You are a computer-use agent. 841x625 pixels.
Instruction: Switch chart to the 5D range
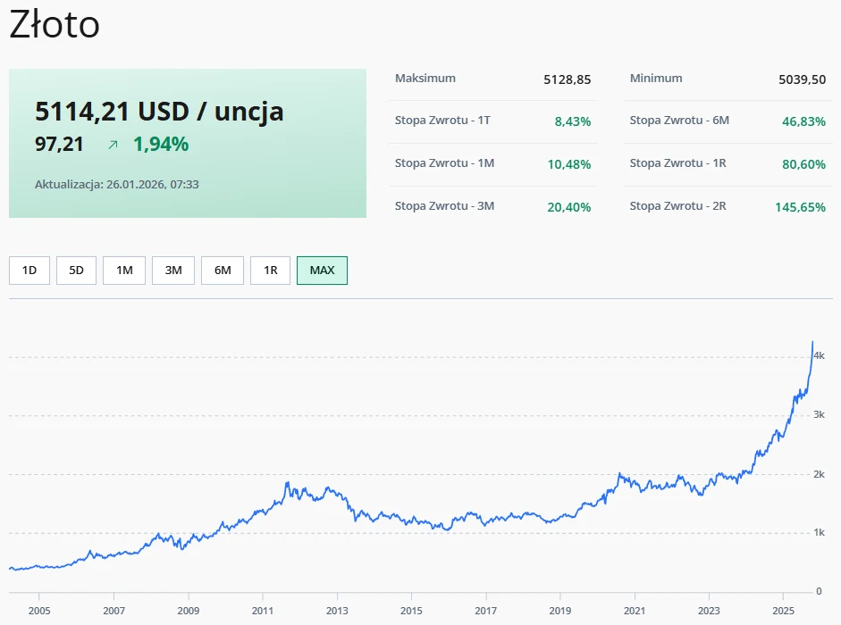click(76, 271)
